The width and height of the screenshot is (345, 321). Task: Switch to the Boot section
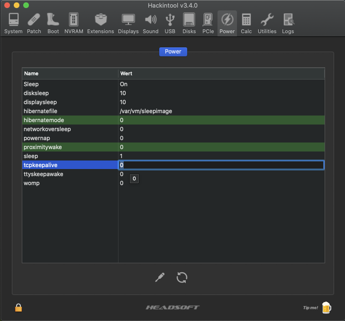pos(53,24)
